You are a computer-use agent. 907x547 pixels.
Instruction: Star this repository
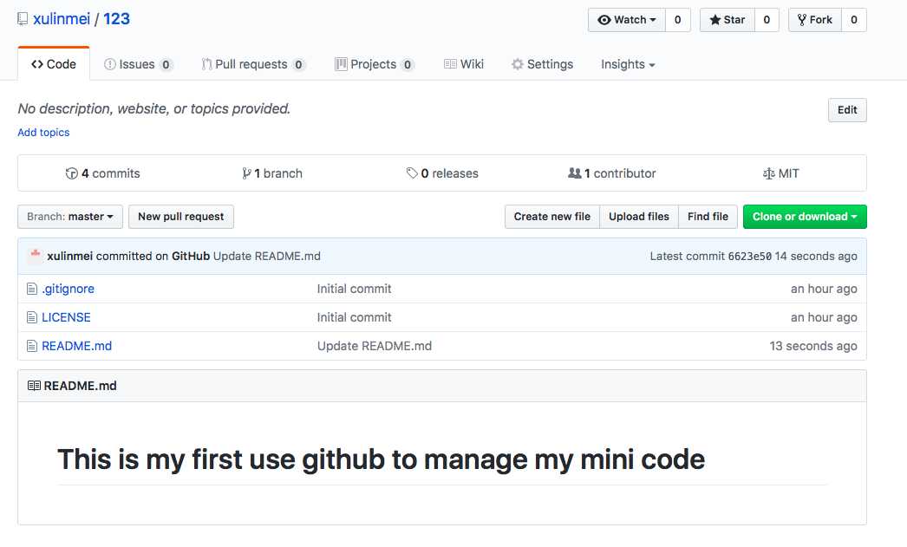[728, 20]
